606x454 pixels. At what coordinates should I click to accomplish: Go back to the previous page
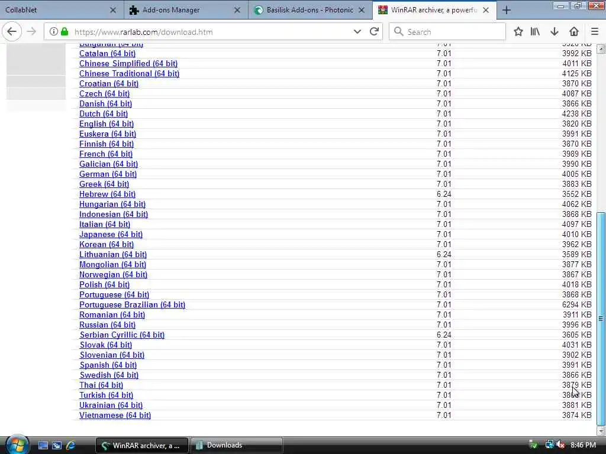click(12, 32)
